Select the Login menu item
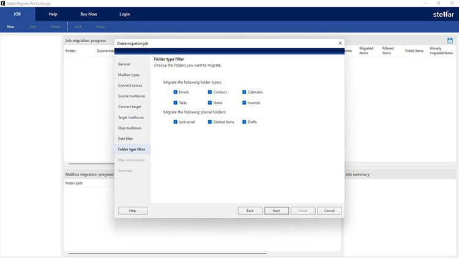Image resolution: width=459 pixels, height=258 pixels. [124, 13]
